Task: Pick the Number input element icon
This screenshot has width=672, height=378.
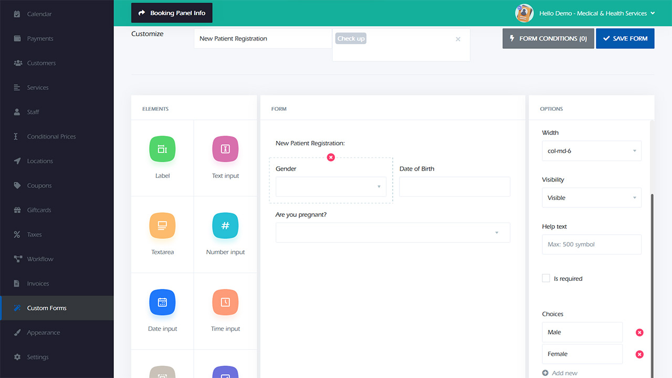Action: click(x=225, y=226)
